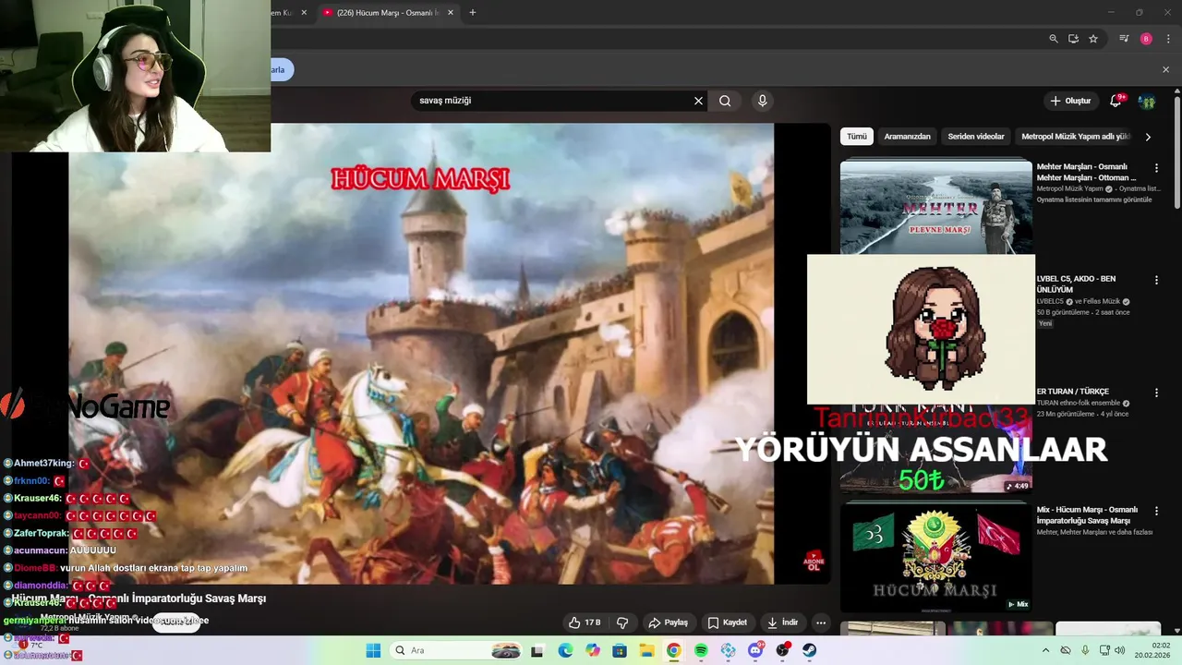1182x665 pixels.
Task: Open more actions beside İndir button
Action: pyautogui.click(x=820, y=623)
